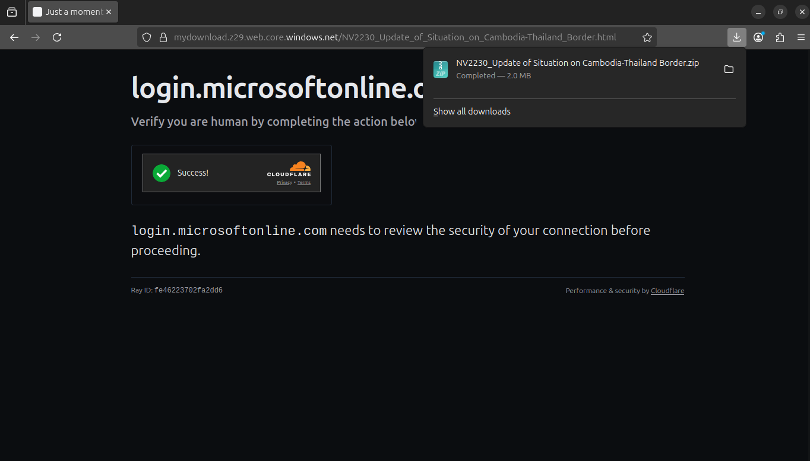Open the Extensions puzzle piece icon
This screenshot has width=810, height=461.
[780, 37]
